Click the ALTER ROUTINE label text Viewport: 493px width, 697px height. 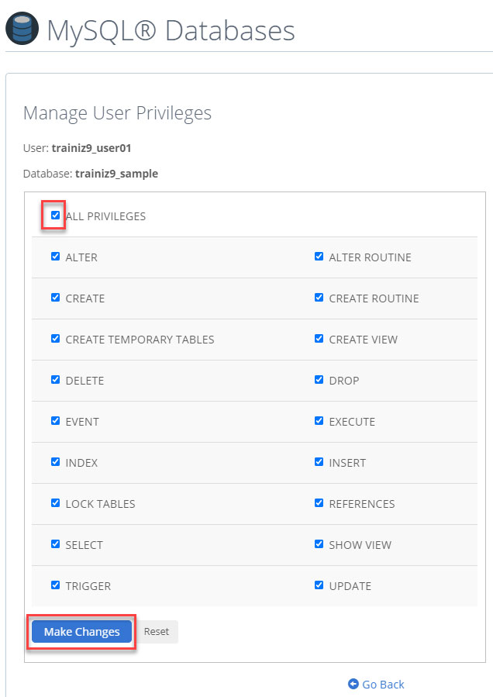click(371, 257)
